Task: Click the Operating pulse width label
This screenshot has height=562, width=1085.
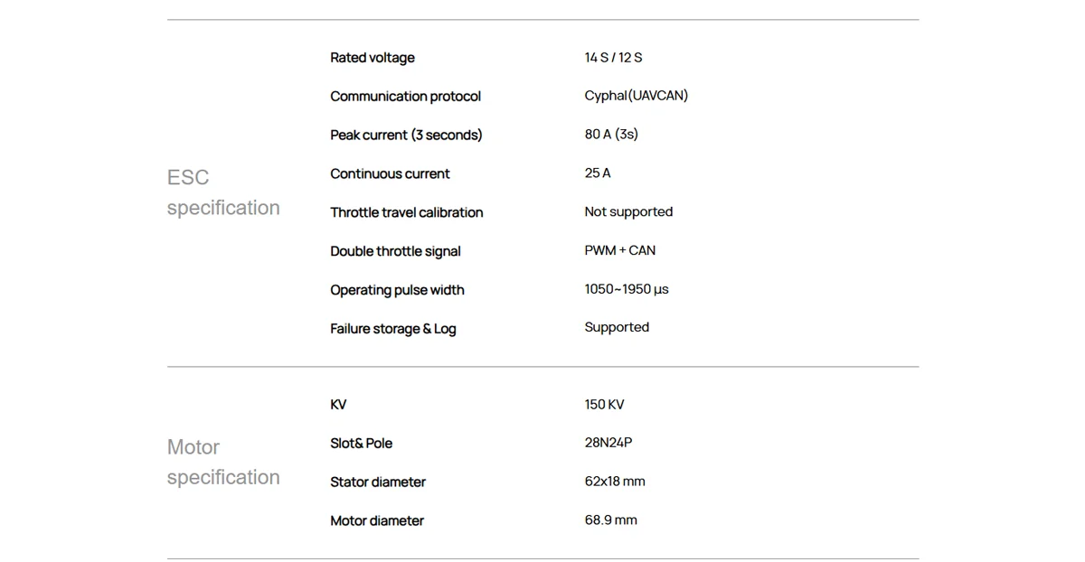Action: (397, 290)
